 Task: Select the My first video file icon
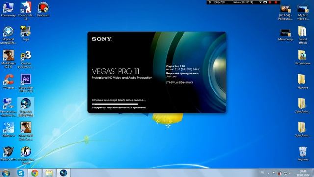pyautogui.click(x=303, y=13)
